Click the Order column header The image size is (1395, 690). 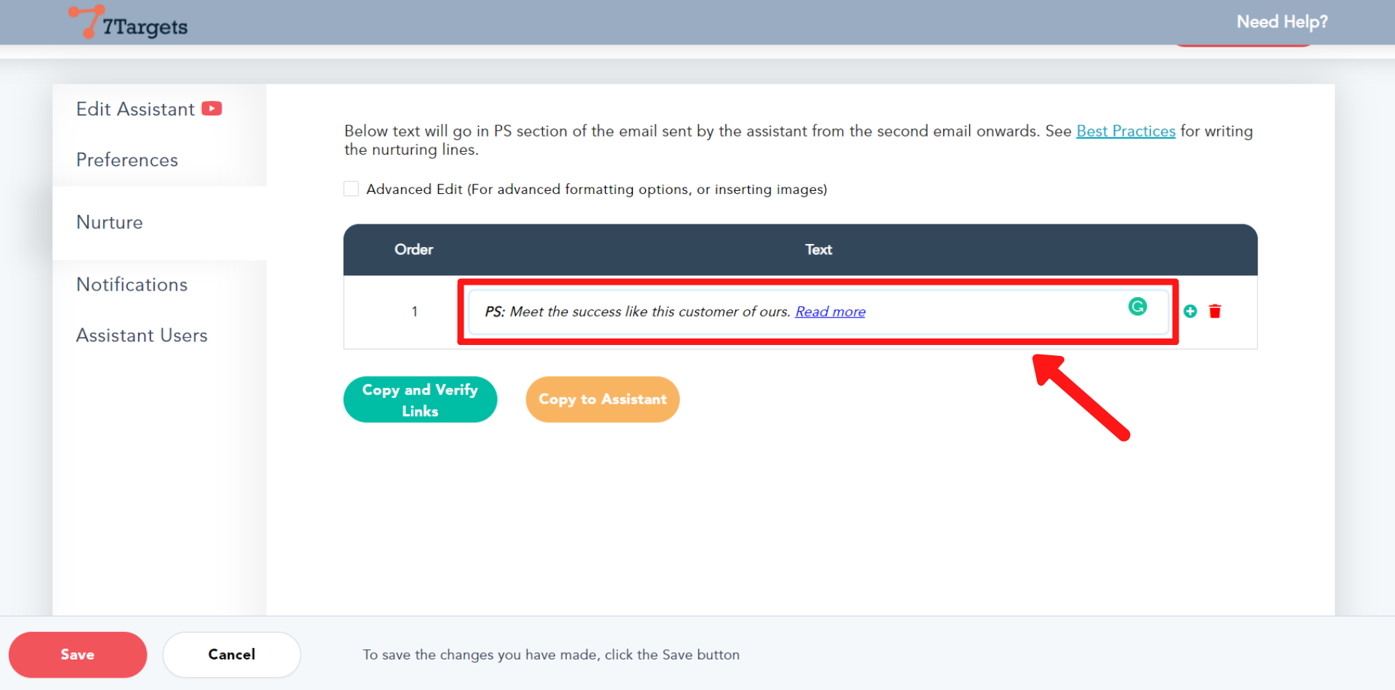[x=413, y=250]
